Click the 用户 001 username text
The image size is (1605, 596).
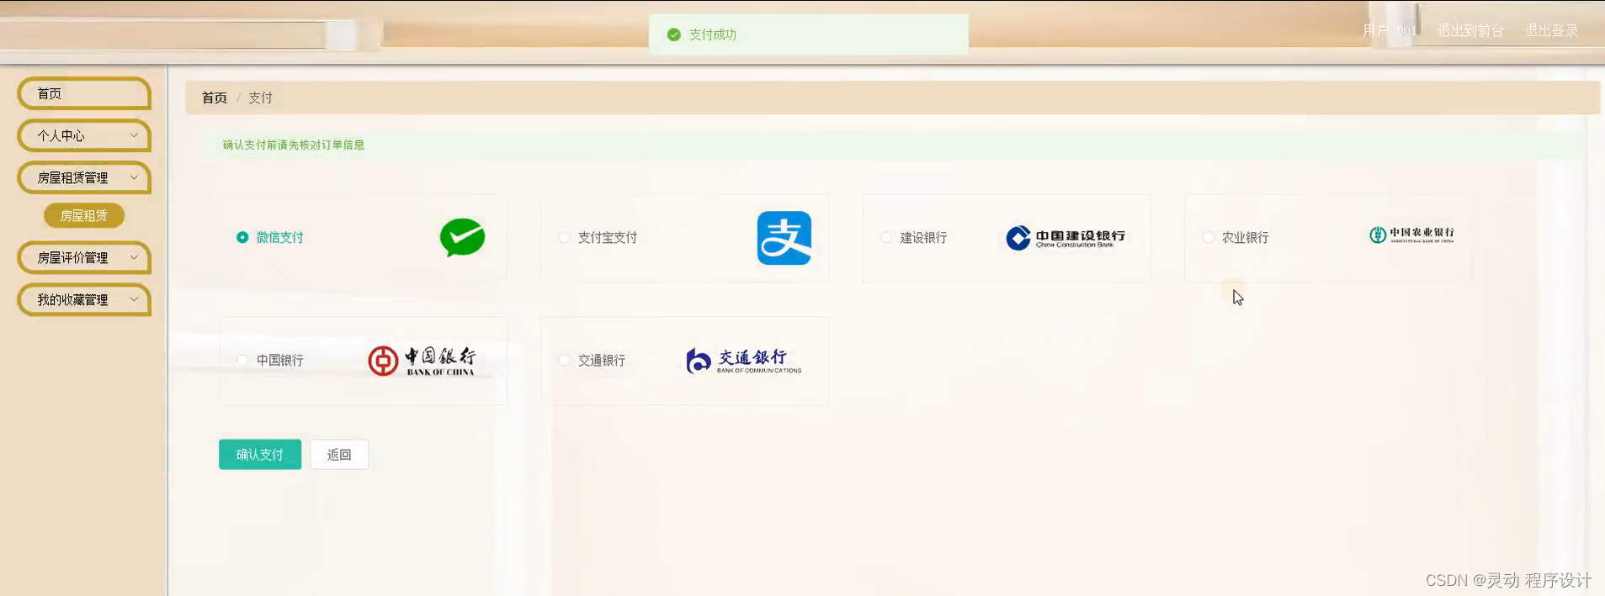[x=1390, y=31]
